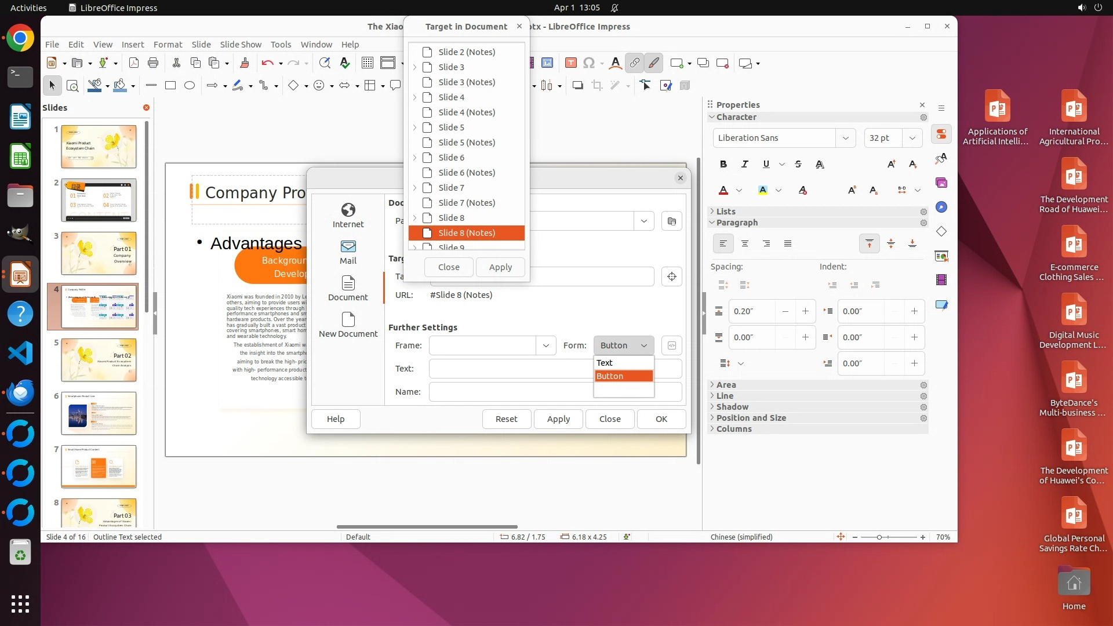The height and width of the screenshot is (626, 1113).
Task: Click the Target in Document crosshair button
Action: pos(671,276)
